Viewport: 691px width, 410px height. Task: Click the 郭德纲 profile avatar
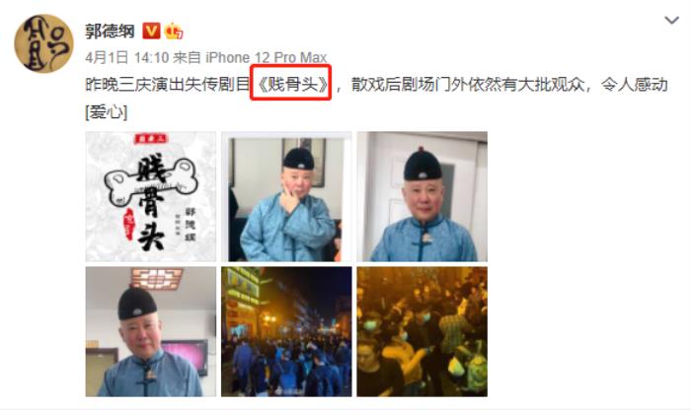coord(43,43)
